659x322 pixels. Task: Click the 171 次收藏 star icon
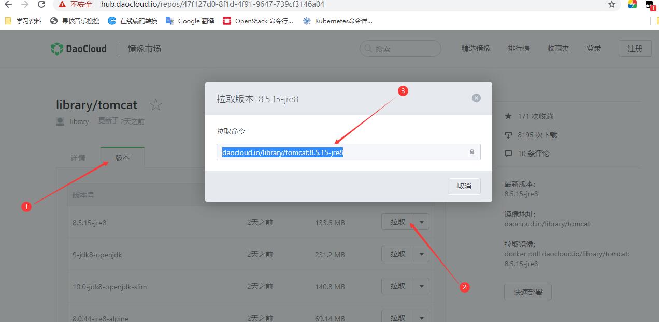(x=508, y=116)
